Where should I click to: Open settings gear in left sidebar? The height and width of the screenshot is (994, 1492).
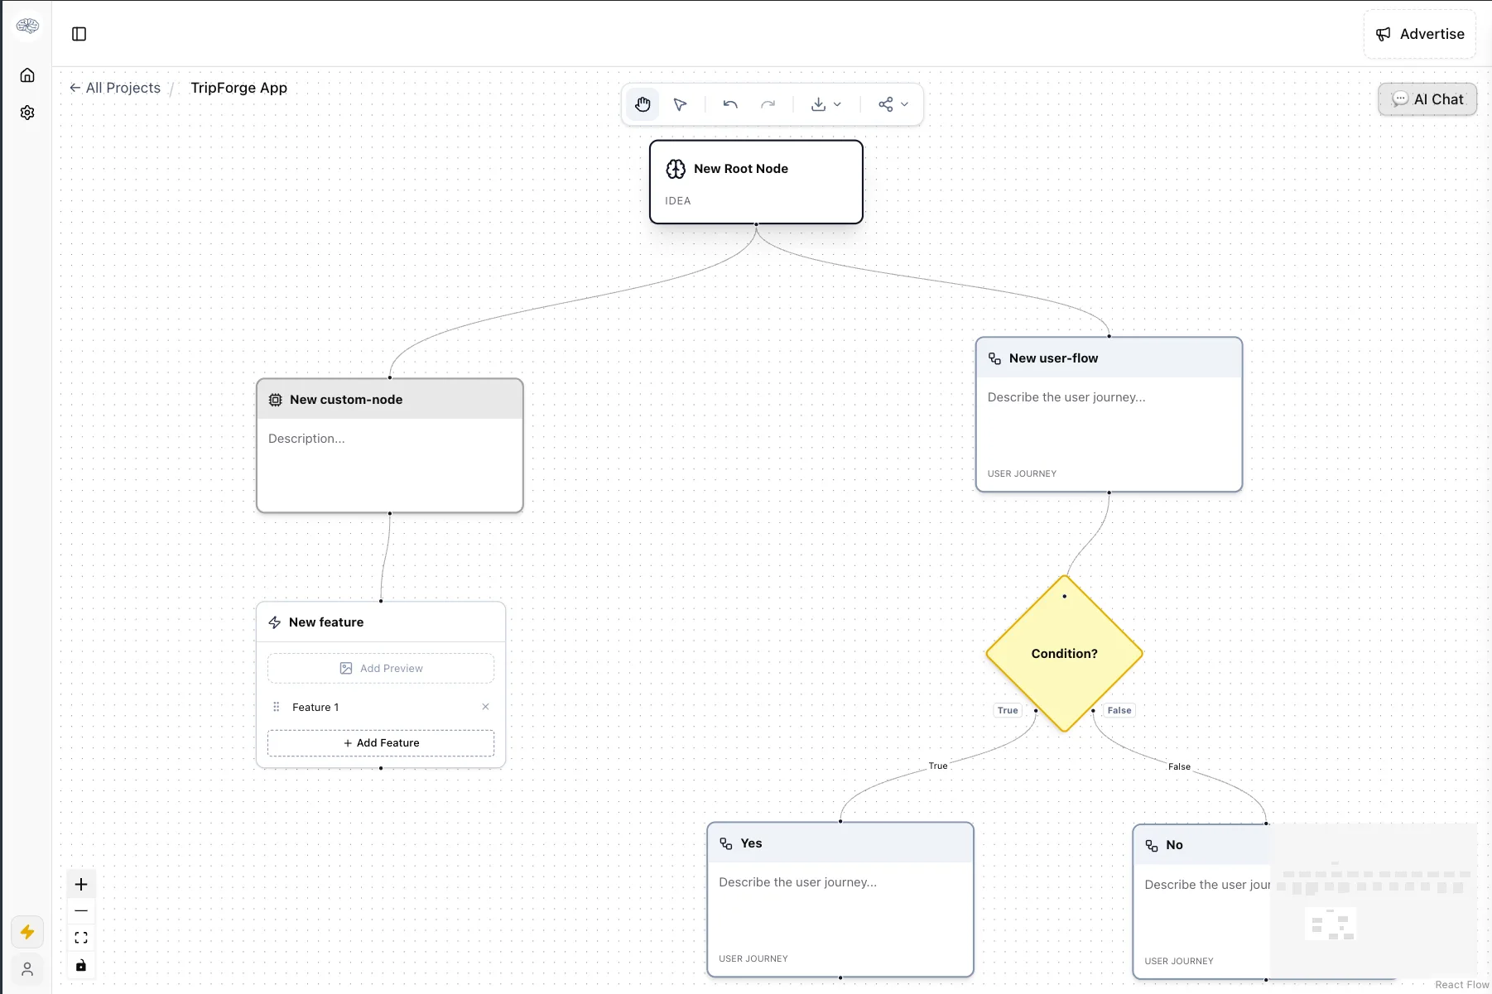(27, 113)
